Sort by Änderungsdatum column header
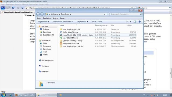172x97 pixels. point(101,25)
